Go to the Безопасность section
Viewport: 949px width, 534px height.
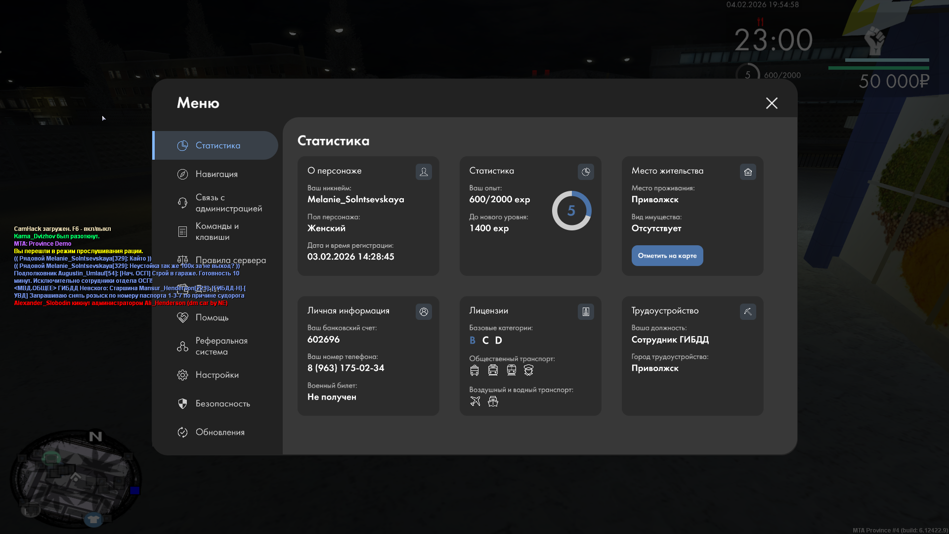click(222, 403)
